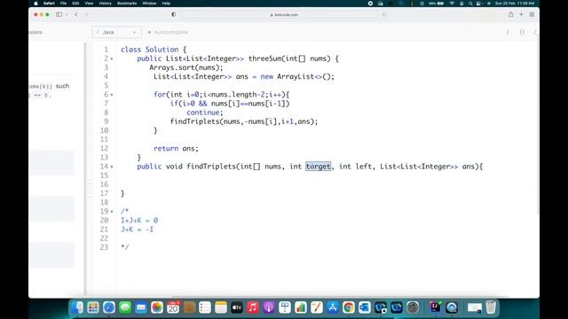The image size is (568, 319).
Task: Open the View menu
Action: tap(89, 4)
